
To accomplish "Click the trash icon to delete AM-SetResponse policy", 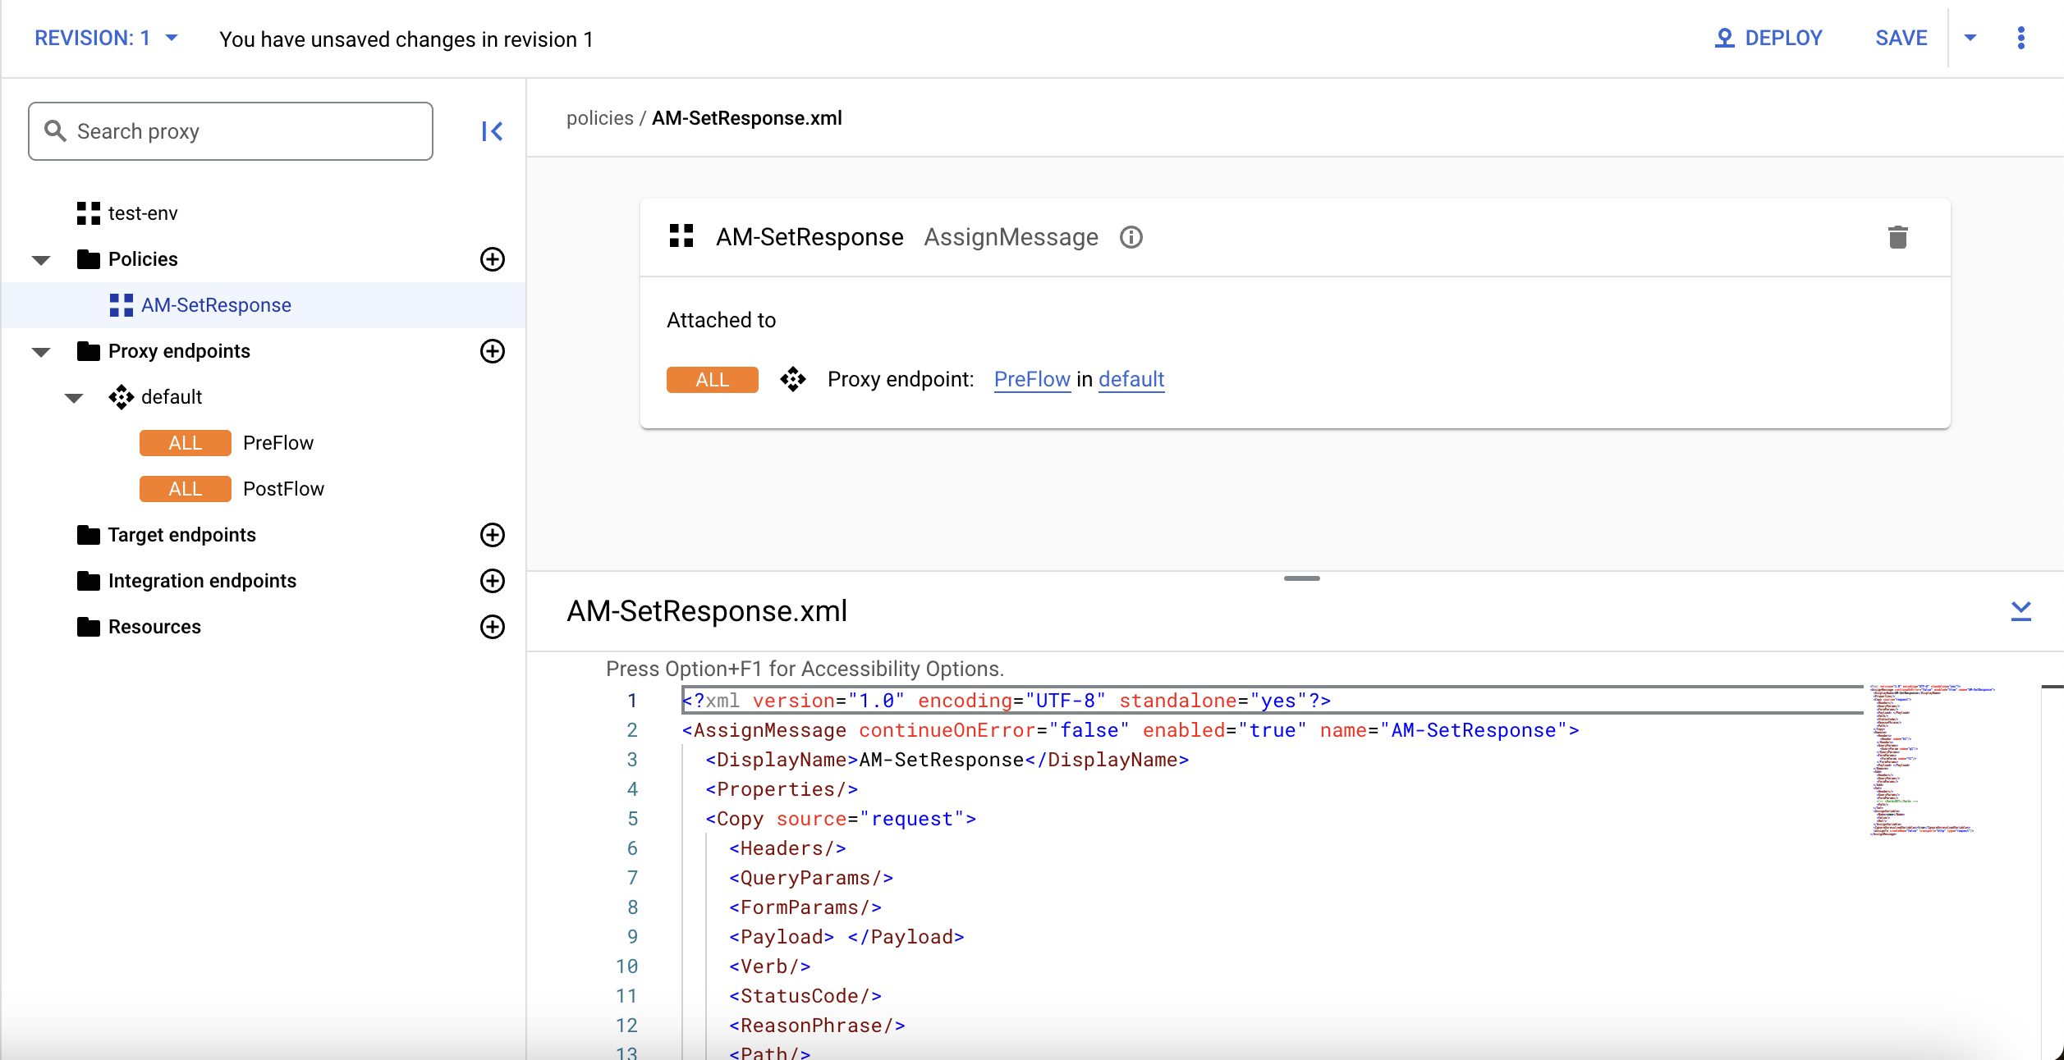I will tap(1897, 237).
